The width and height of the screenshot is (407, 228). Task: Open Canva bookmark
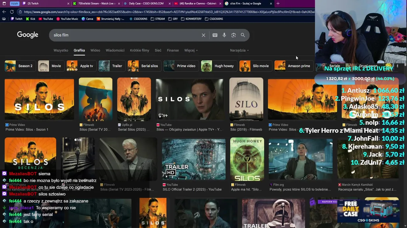coord(87,19)
